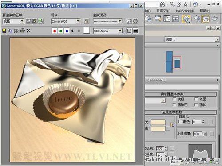This screenshot has width=222, height=166.
Task: Toggle the black UI frame button
Action: (x=135, y=31)
